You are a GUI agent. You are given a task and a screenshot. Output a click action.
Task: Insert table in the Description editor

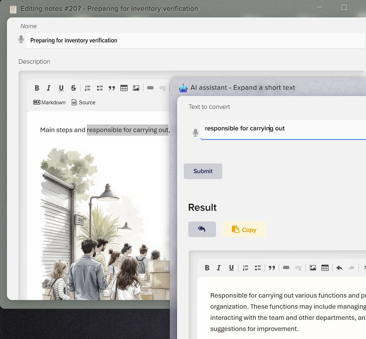(124, 88)
